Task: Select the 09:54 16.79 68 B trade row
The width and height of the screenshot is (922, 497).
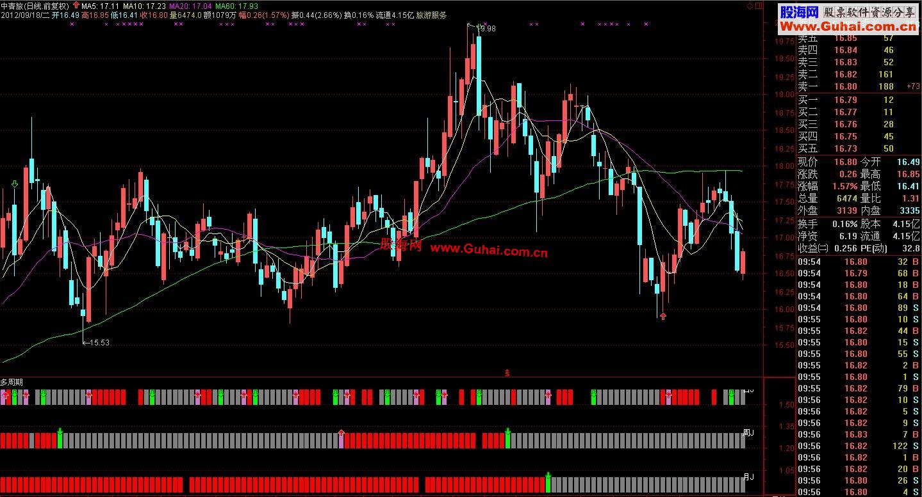Action: 859,273
